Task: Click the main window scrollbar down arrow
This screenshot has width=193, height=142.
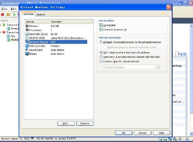Action: 191,134
